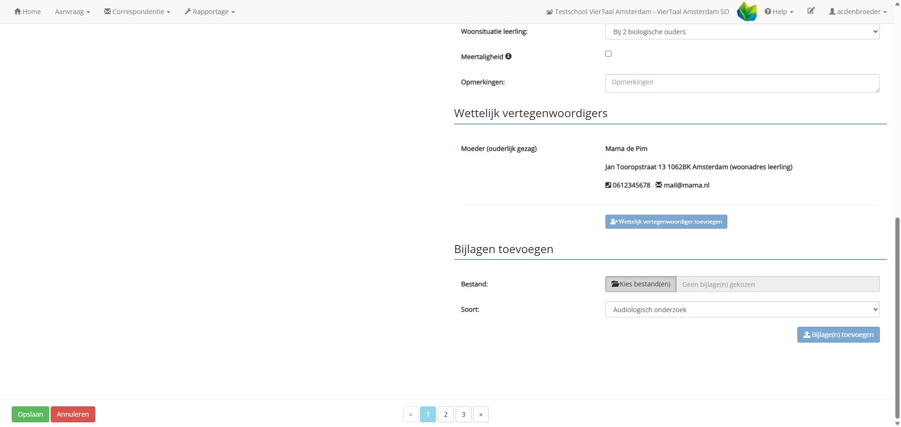Go to previous page with «
Screen dimensions: 901x427
point(411,414)
